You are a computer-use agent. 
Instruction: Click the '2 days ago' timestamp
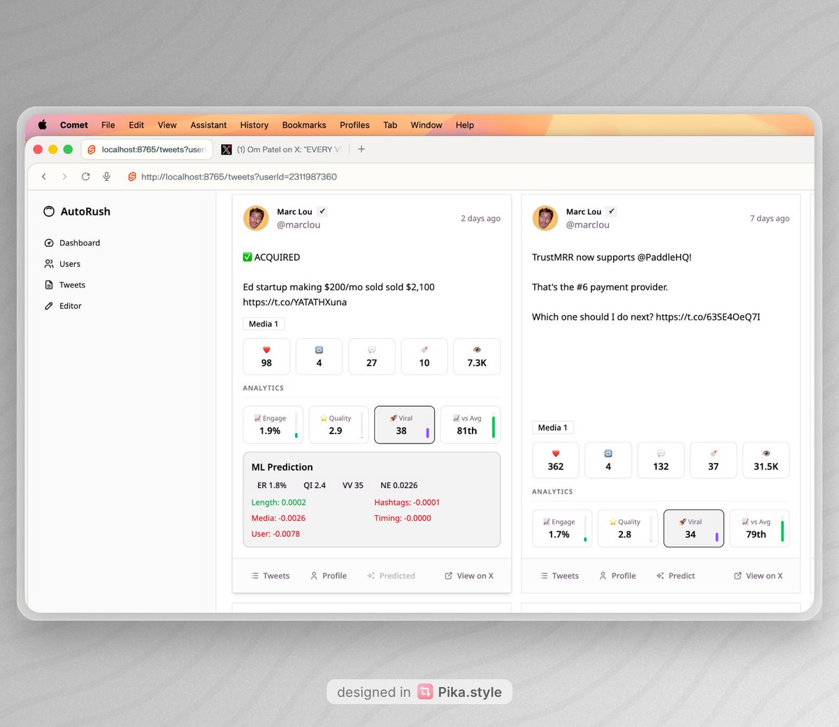(x=480, y=219)
